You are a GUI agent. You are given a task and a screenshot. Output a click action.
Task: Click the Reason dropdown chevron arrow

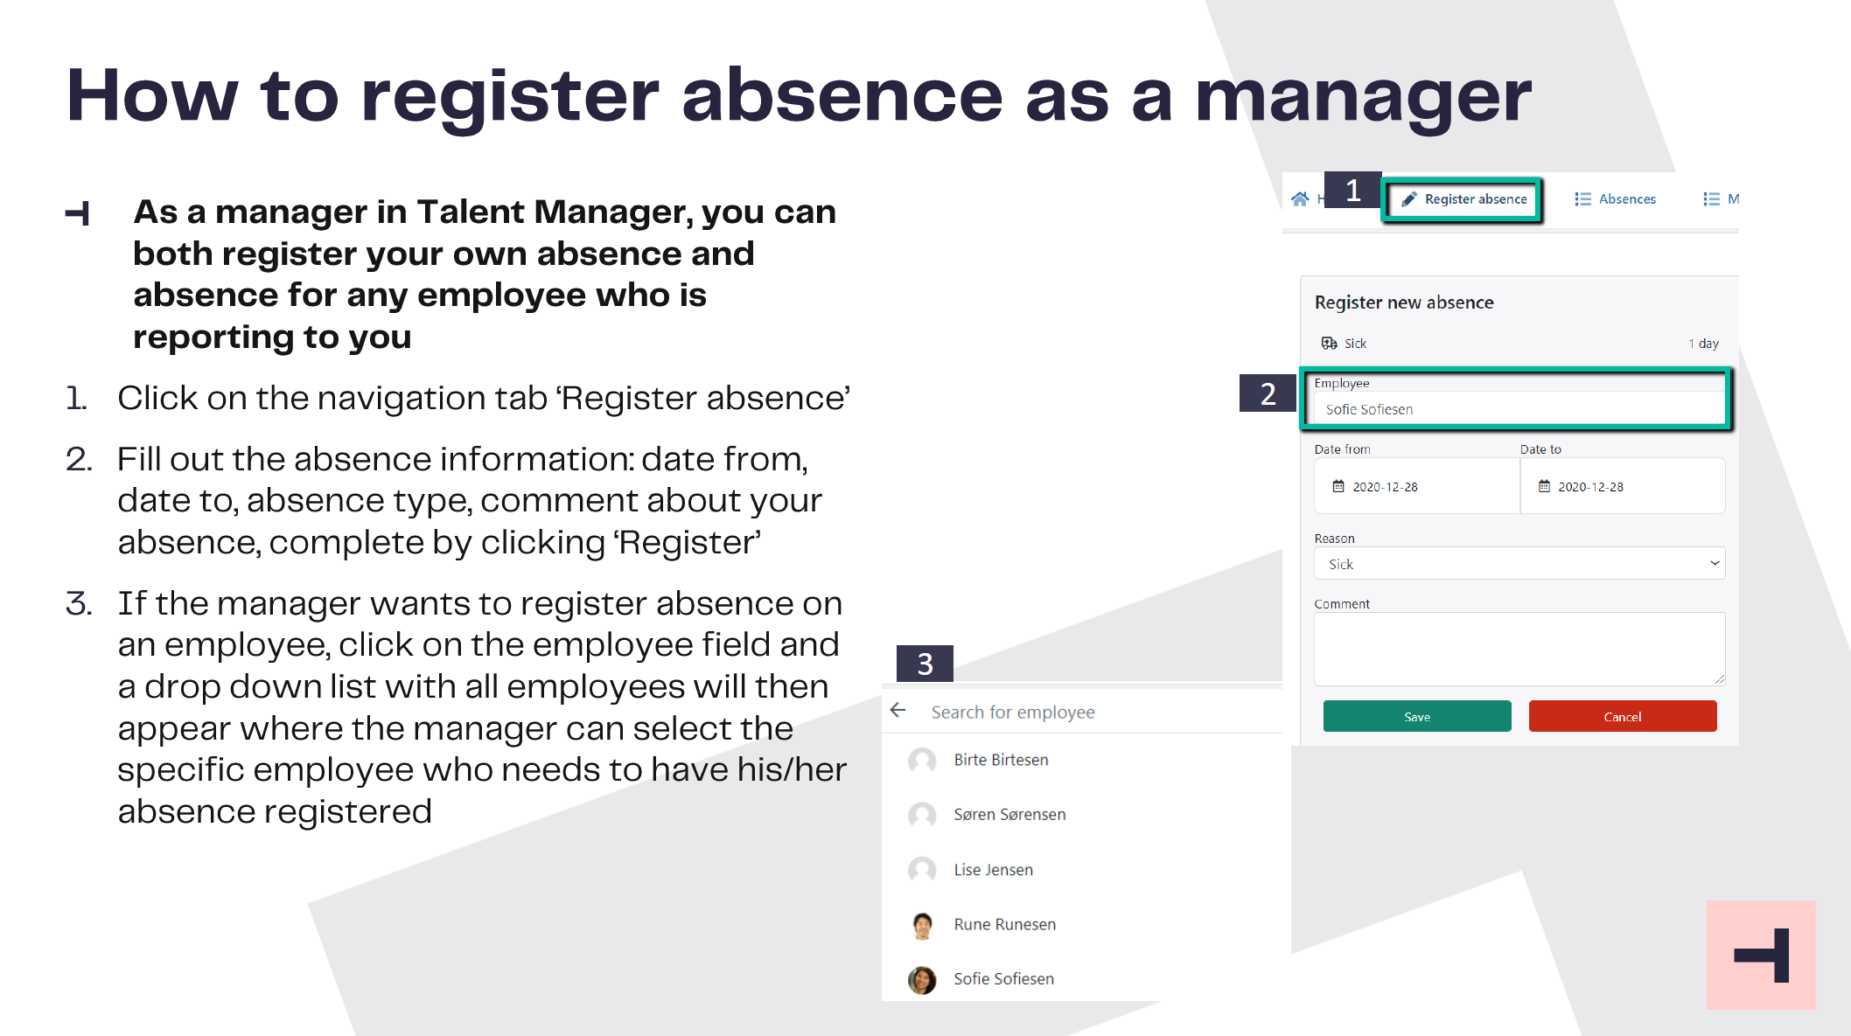click(x=1715, y=563)
